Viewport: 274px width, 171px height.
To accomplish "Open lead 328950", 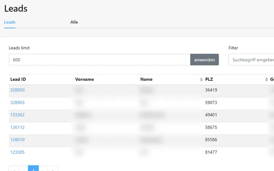I will 18,90.
